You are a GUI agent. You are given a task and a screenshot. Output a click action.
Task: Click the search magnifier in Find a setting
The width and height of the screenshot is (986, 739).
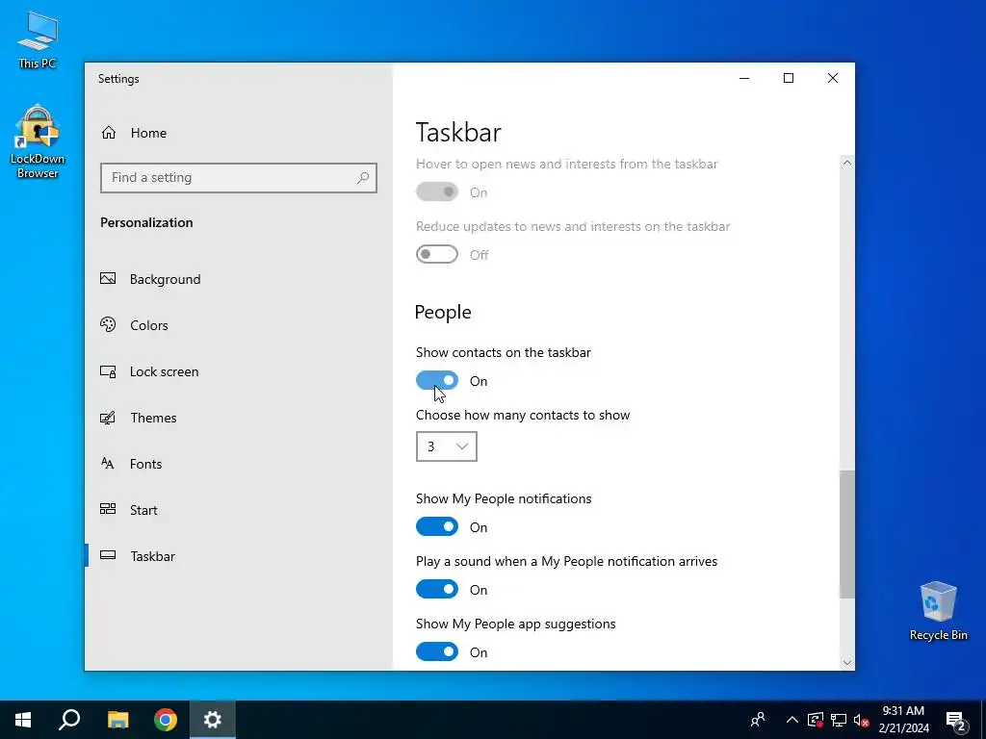click(363, 178)
